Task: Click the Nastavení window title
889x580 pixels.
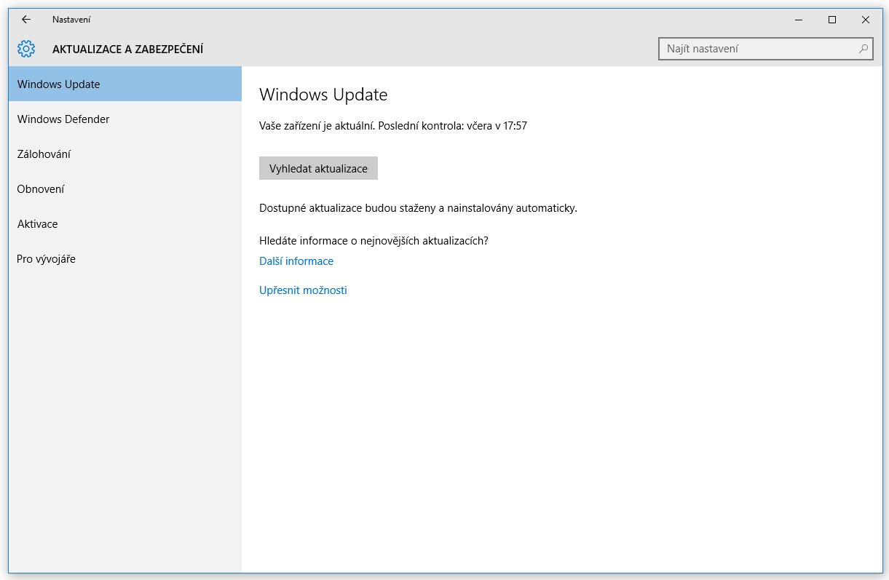Action: pos(71,20)
